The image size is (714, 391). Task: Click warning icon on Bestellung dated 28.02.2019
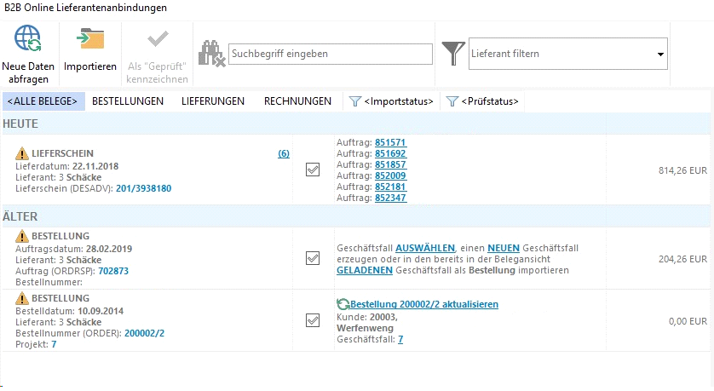coord(21,236)
